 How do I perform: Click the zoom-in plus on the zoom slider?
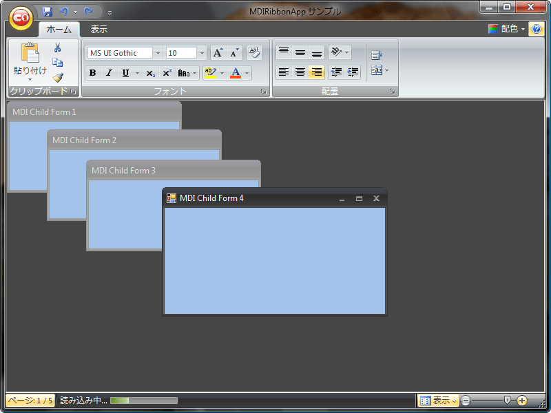pyautogui.click(x=522, y=400)
